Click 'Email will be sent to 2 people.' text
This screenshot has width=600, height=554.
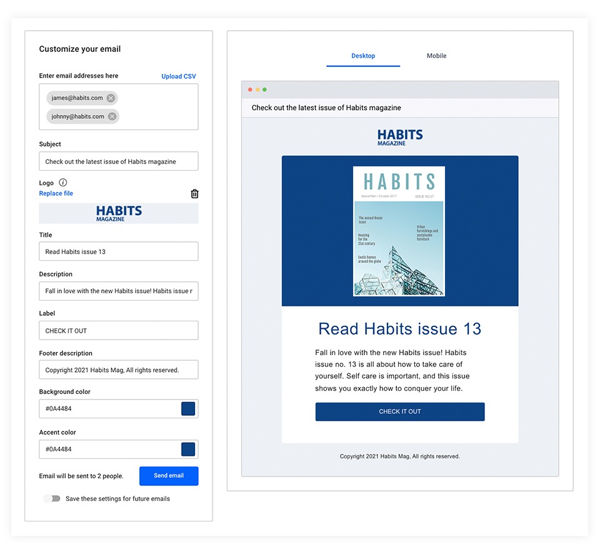pyautogui.click(x=81, y=476)
